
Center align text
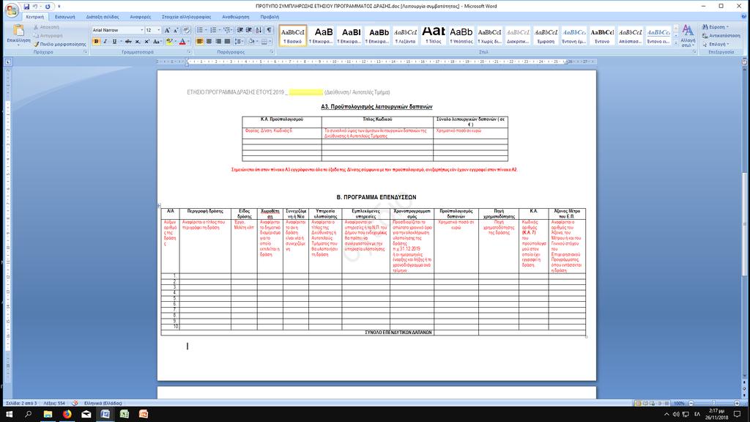click(209, 42)
